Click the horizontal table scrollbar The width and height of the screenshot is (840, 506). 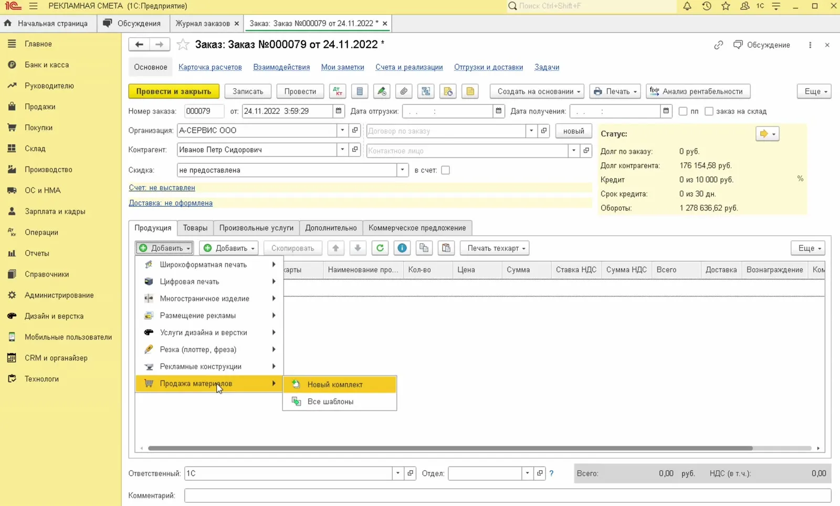point(450,448)
